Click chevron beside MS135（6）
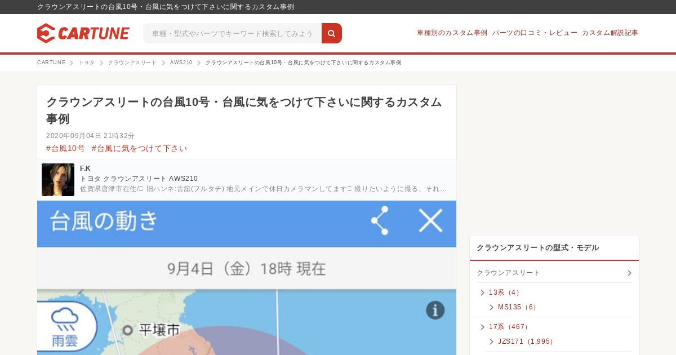 coord(491,307)
